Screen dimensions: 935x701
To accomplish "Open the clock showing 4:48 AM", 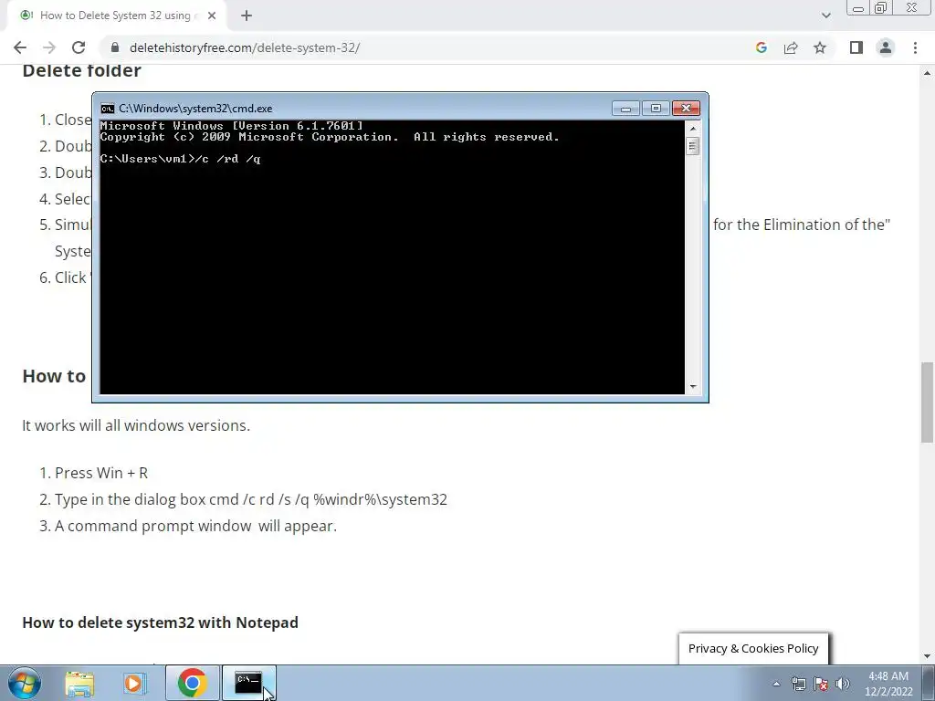I will (x=888, y=684).
